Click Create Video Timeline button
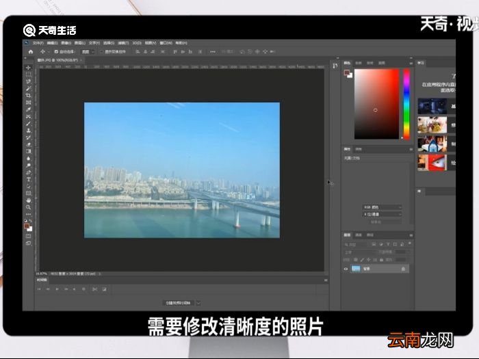The width and height of the screenshot is (479, 359). pos(179,303)
